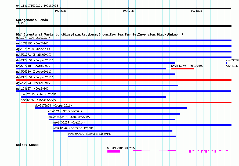
Task: Click the black 11q22.3 cytogenetic band bar
Action: click(x=124, y=26)
